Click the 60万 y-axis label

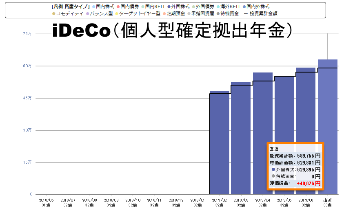click(27, 66)
